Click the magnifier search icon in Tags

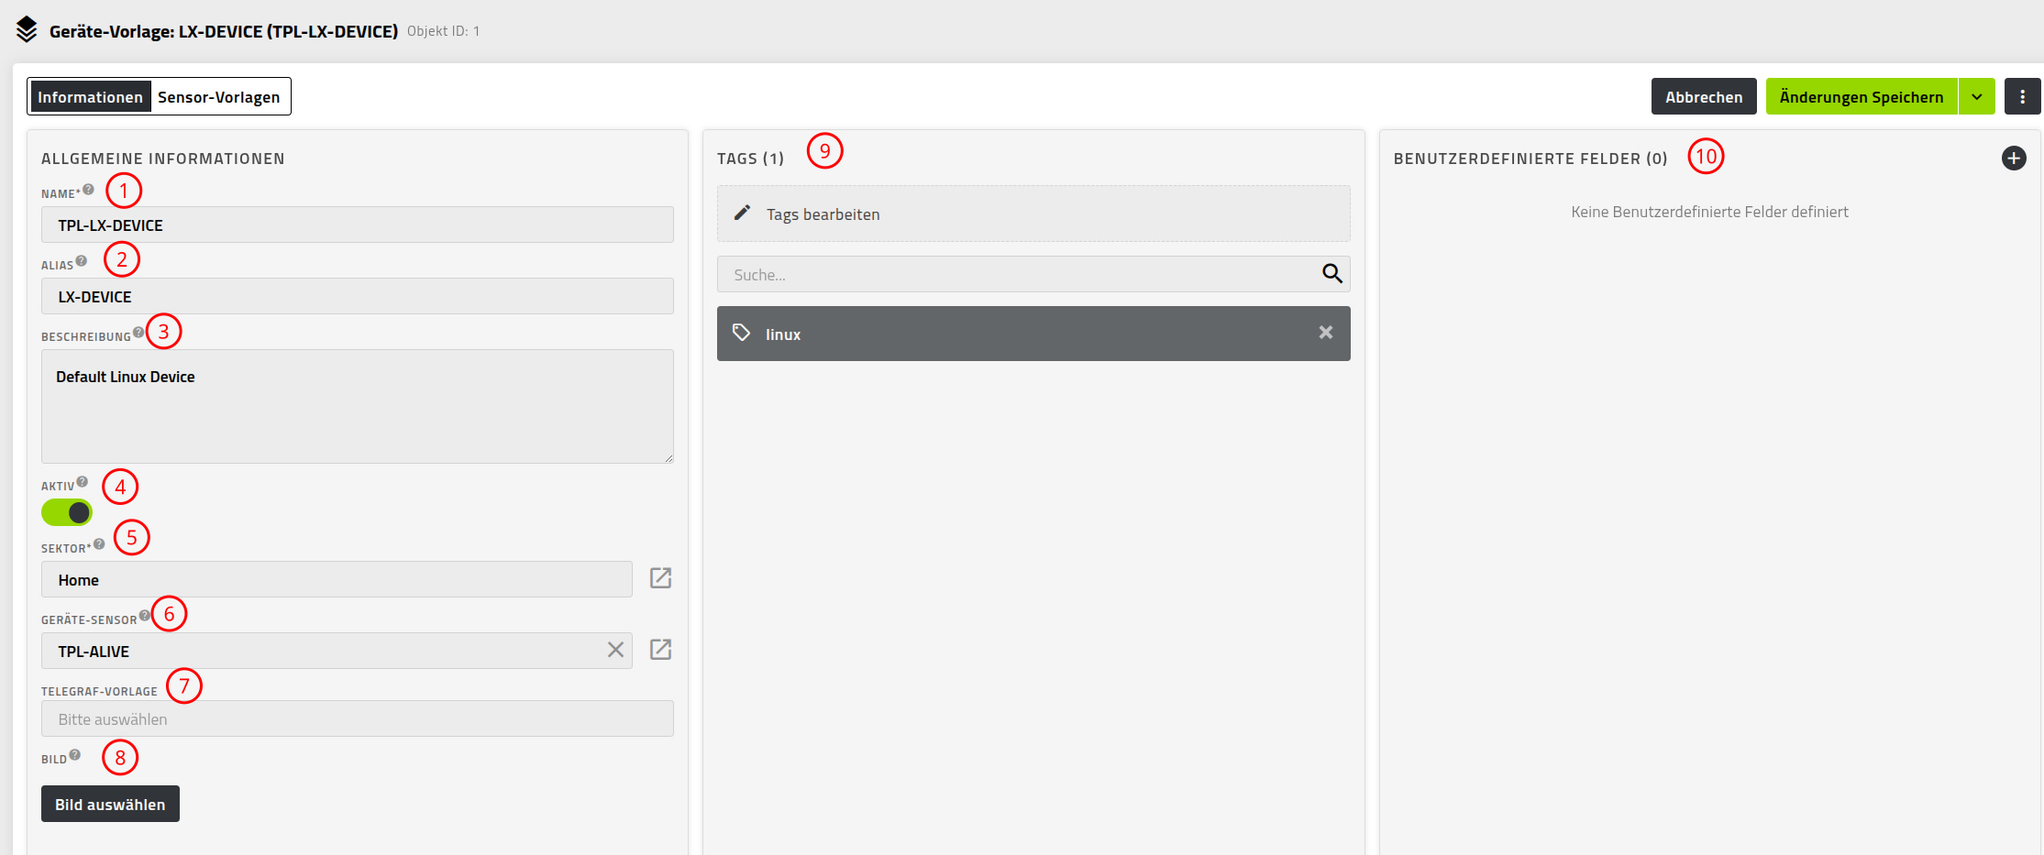pos(1332,273)
